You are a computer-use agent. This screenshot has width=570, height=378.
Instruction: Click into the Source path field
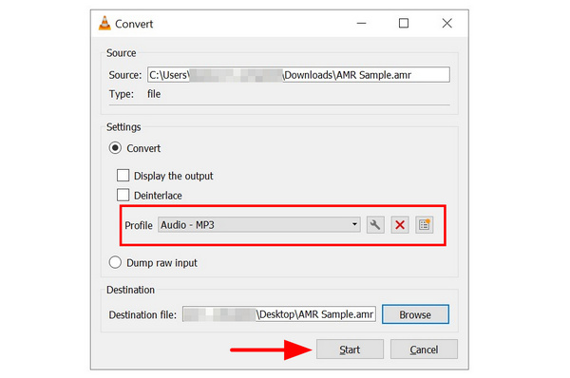[x=298, y=75]
